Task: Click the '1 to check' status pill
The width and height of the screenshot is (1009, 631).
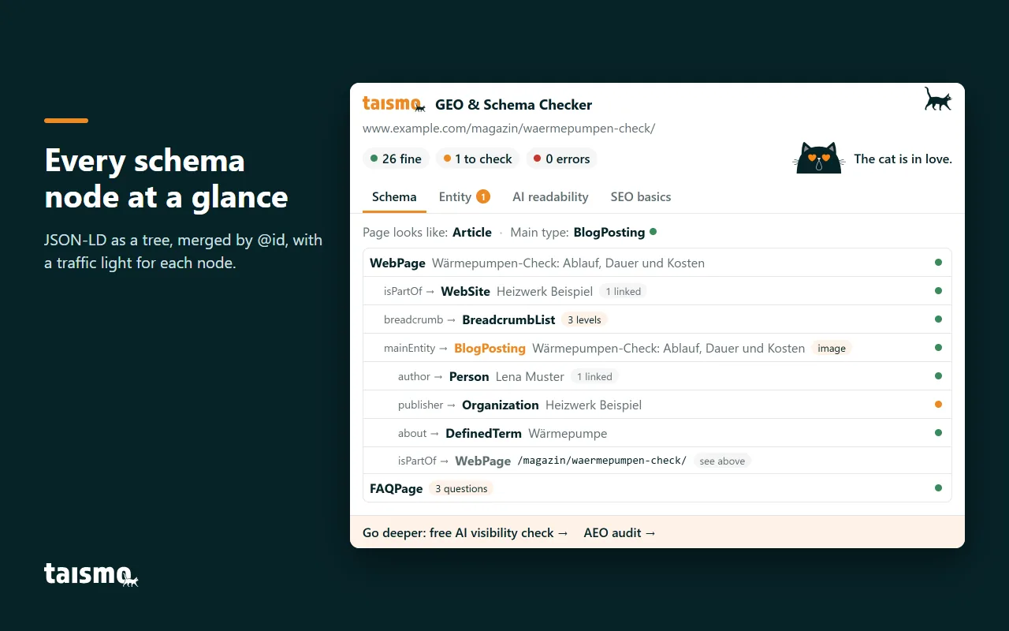Action: (x=478, y=159)
